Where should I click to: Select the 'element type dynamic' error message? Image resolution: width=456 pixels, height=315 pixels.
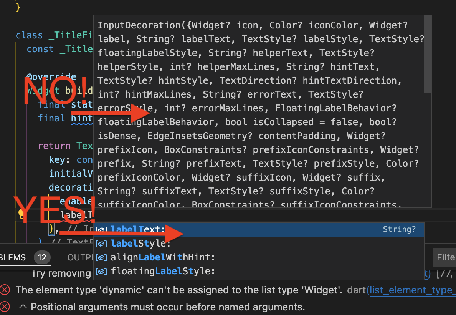pyautogui.click(x=179, y=290)
